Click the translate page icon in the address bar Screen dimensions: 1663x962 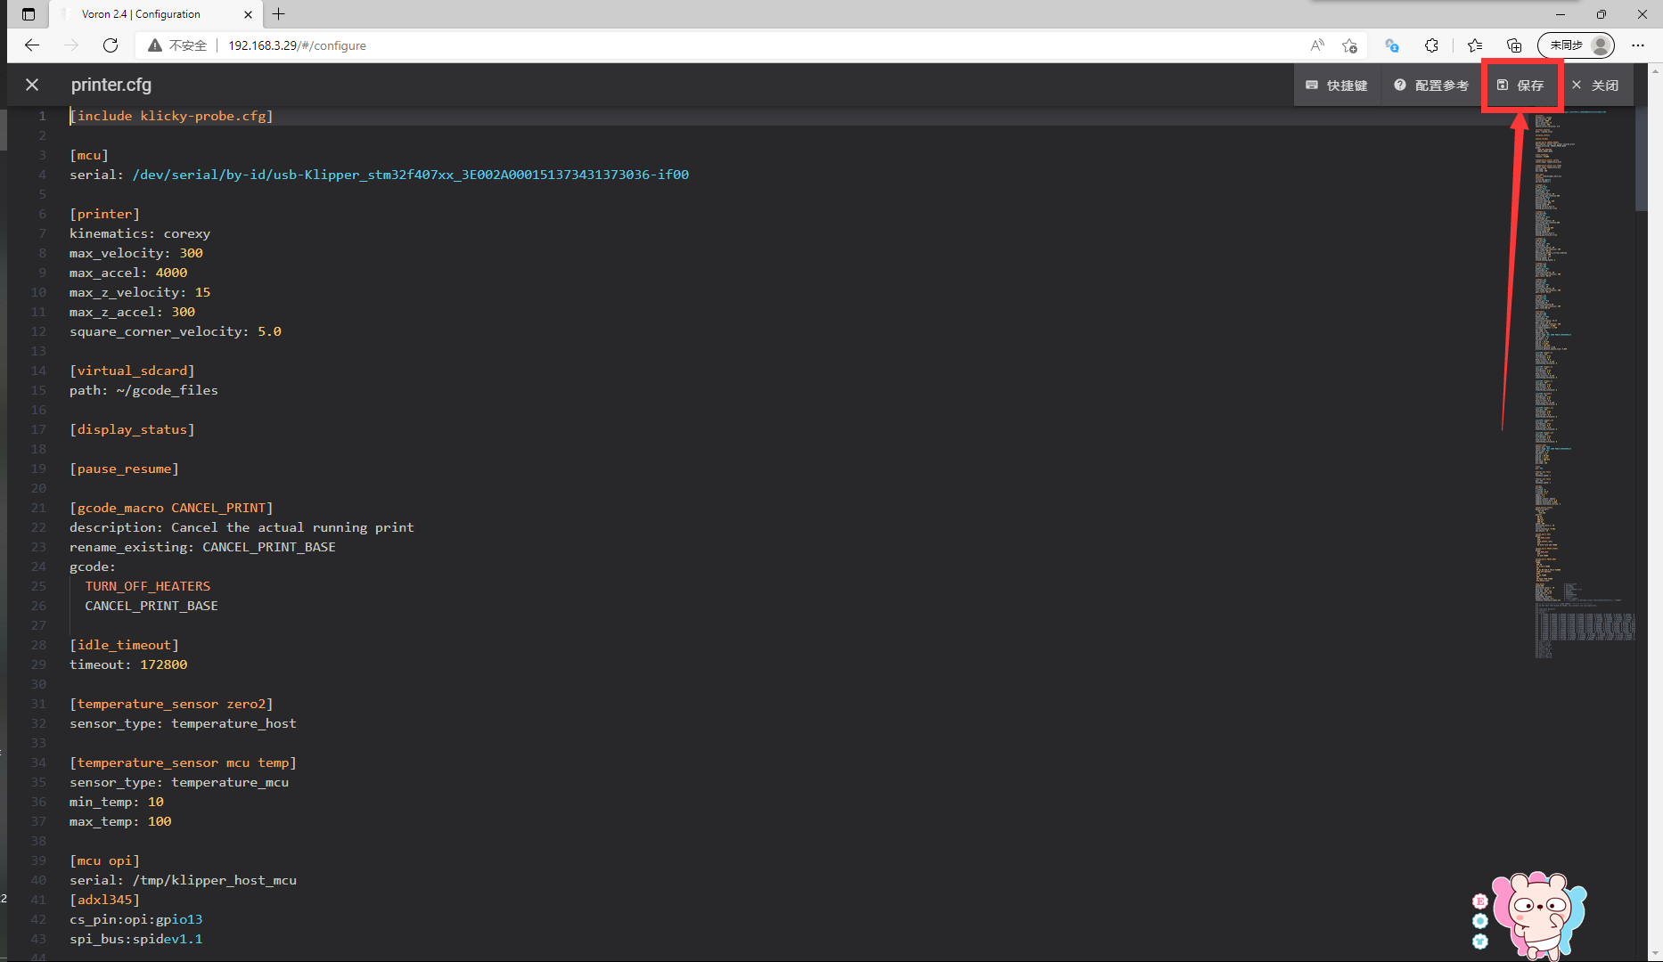click(x=1391, y=45)
